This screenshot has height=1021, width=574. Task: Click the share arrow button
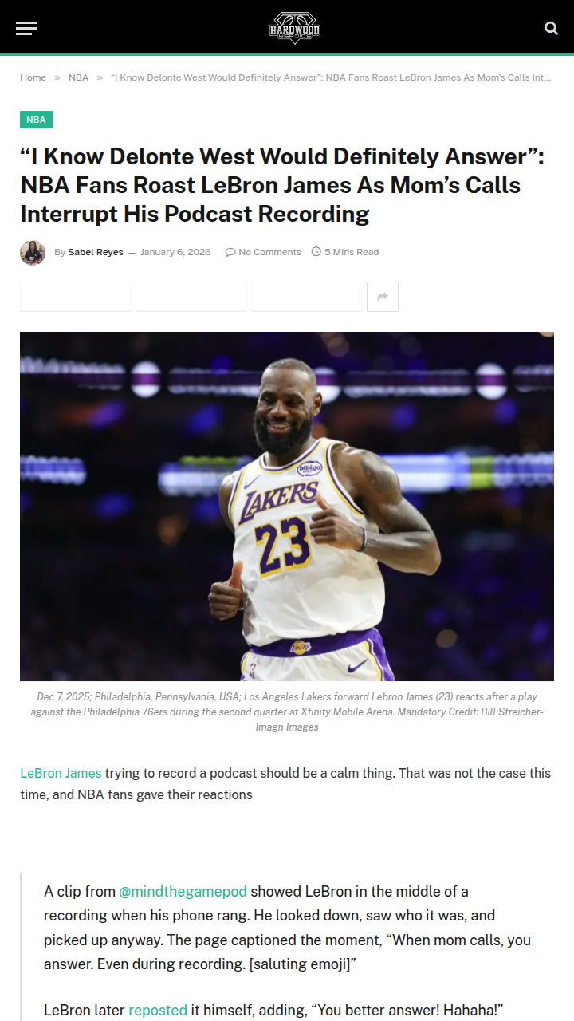383,297
